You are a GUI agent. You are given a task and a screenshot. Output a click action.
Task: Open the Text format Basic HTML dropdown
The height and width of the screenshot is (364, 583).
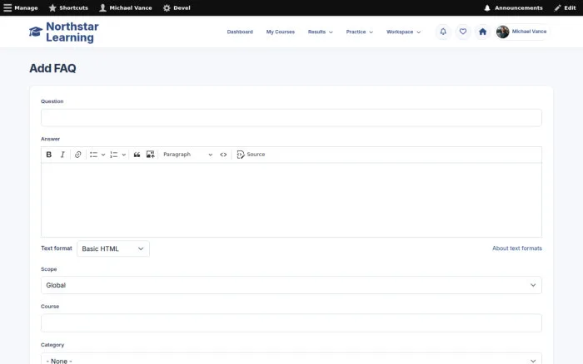pos(113,248)
